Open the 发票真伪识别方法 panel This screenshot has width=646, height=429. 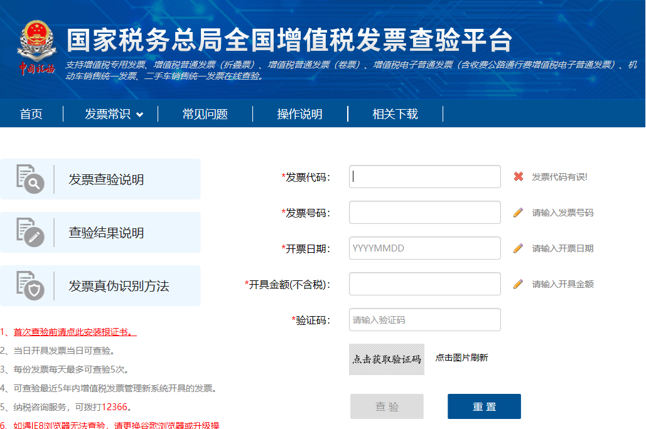click(100, 286)
